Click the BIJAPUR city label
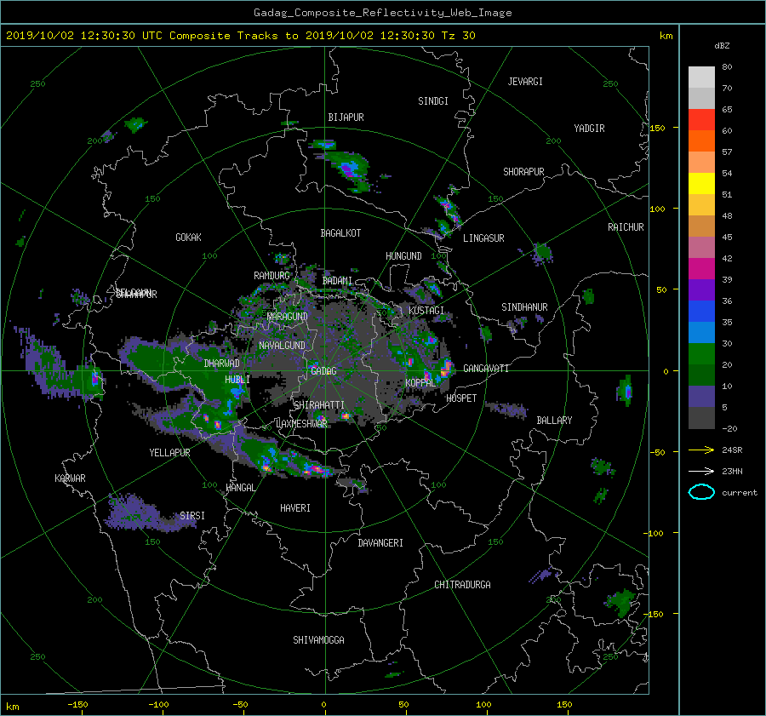The width and height of the screenshot is (766, 716). (x=346, y=117)
